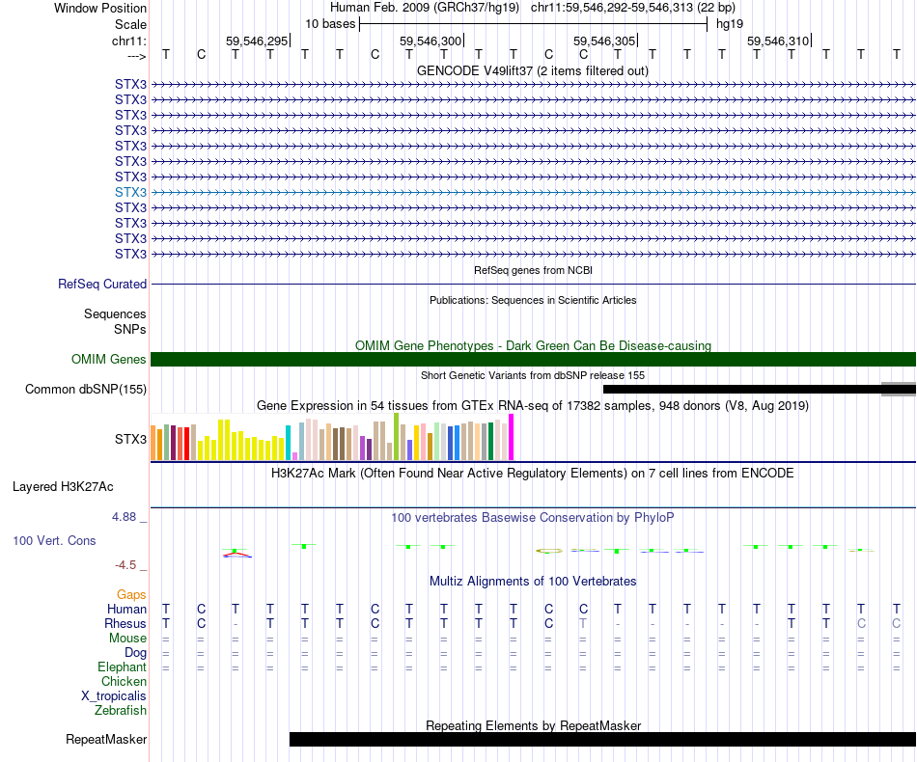
Task: Click position marker 59,546,310
Action: (778, 41)
